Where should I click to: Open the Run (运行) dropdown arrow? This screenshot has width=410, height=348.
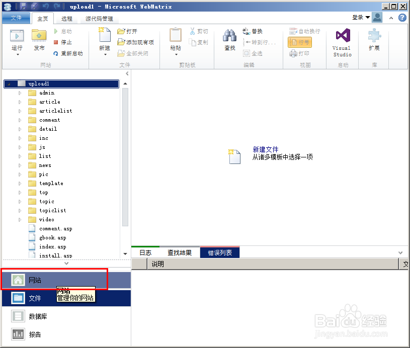(18, 55)
